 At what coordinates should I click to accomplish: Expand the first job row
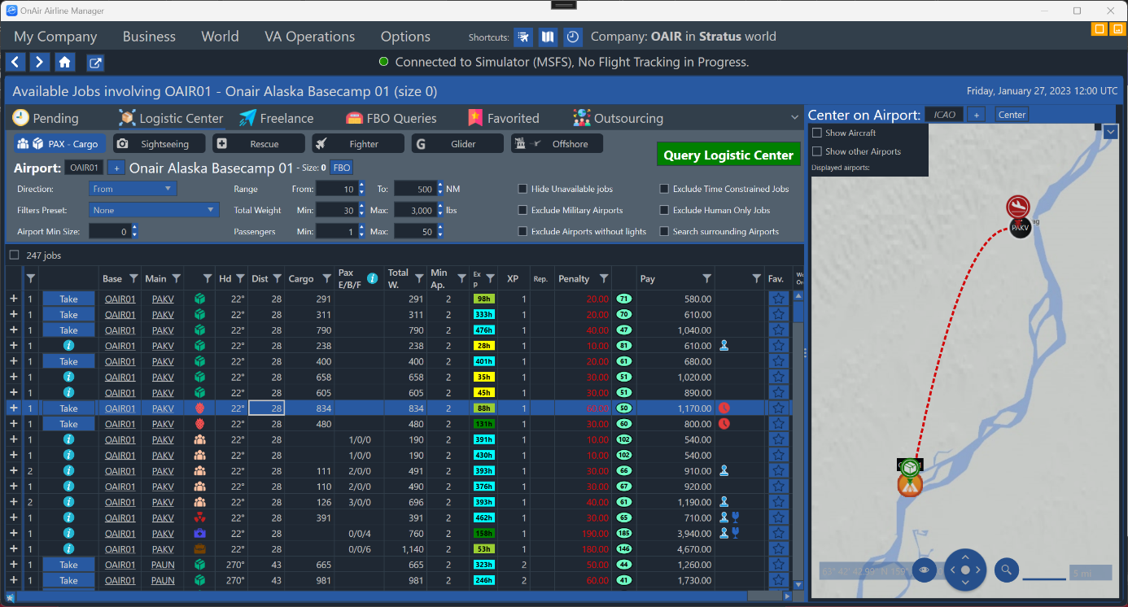(x=13, y=299)
